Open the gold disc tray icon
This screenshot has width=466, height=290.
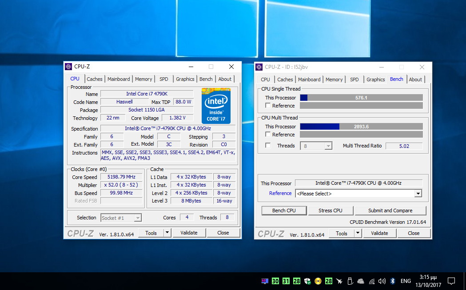[x=318, y=281]
